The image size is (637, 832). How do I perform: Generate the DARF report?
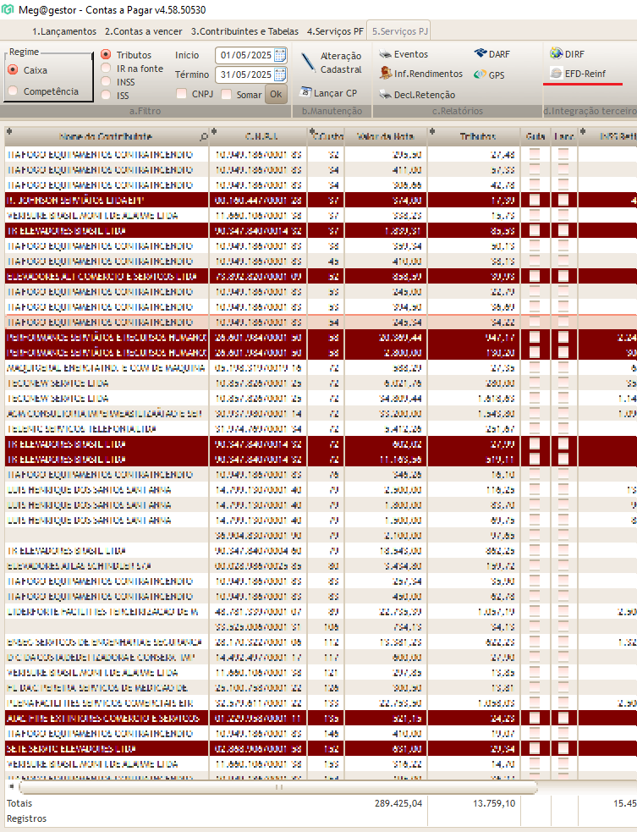[x=480, y=54]
